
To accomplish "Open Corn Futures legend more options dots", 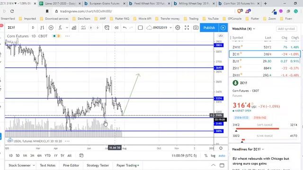I will click(x=67, y=36).
